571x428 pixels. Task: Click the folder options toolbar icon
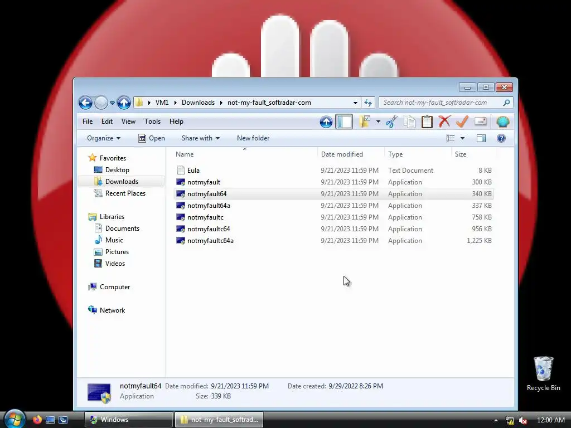365,121
